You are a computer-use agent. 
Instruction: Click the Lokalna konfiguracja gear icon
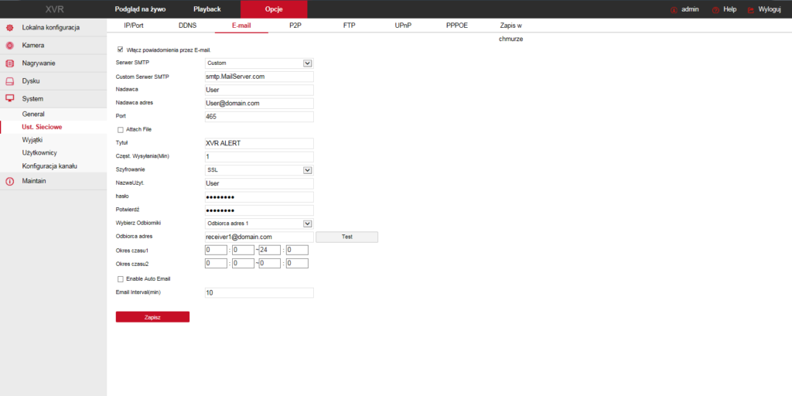(10, 28)
